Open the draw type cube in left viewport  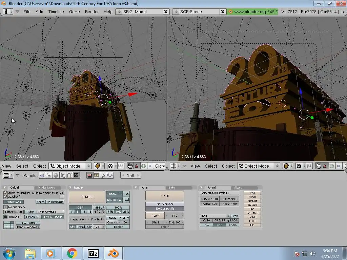[99, 166]
